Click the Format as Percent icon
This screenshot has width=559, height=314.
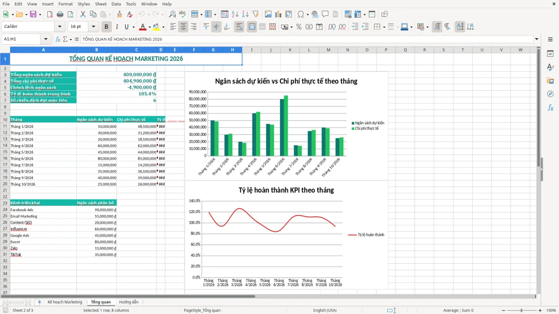click(x=299, y=27)
